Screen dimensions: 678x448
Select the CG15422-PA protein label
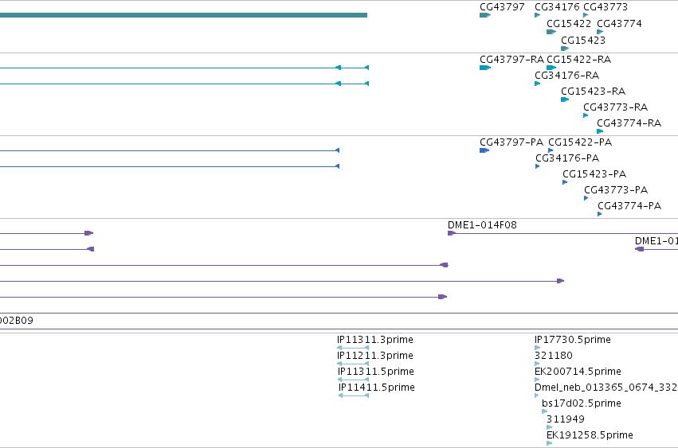coord(580,142)
